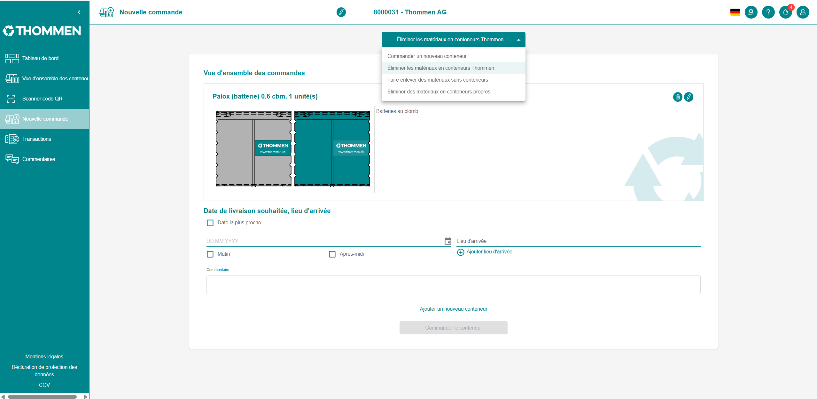Open the help question mark icon
The height and width of the screenshot is (399, 817).
click(768, 12)
